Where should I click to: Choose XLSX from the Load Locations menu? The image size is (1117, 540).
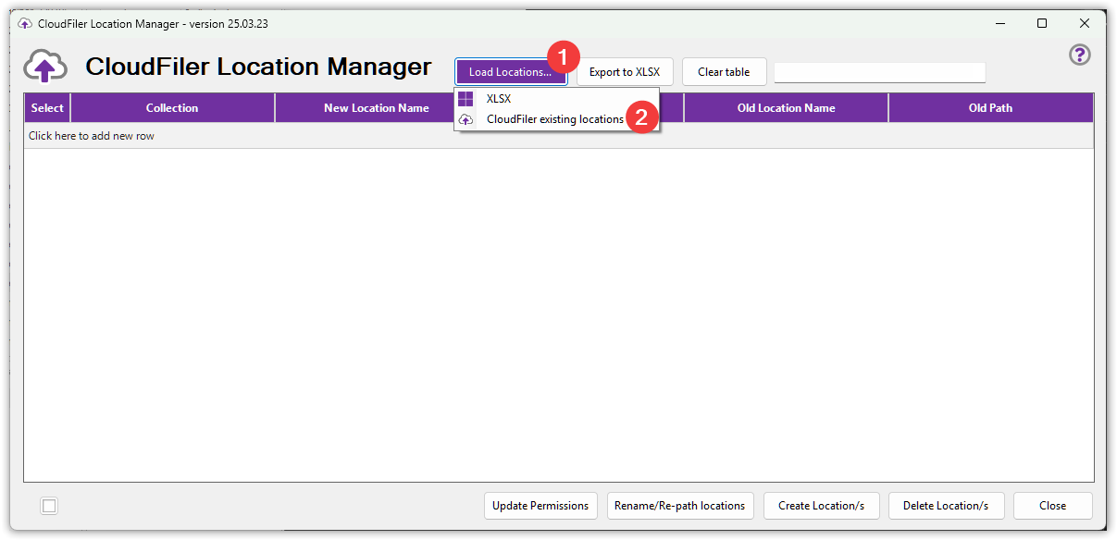pyautogui.click(x=497, y=99)
